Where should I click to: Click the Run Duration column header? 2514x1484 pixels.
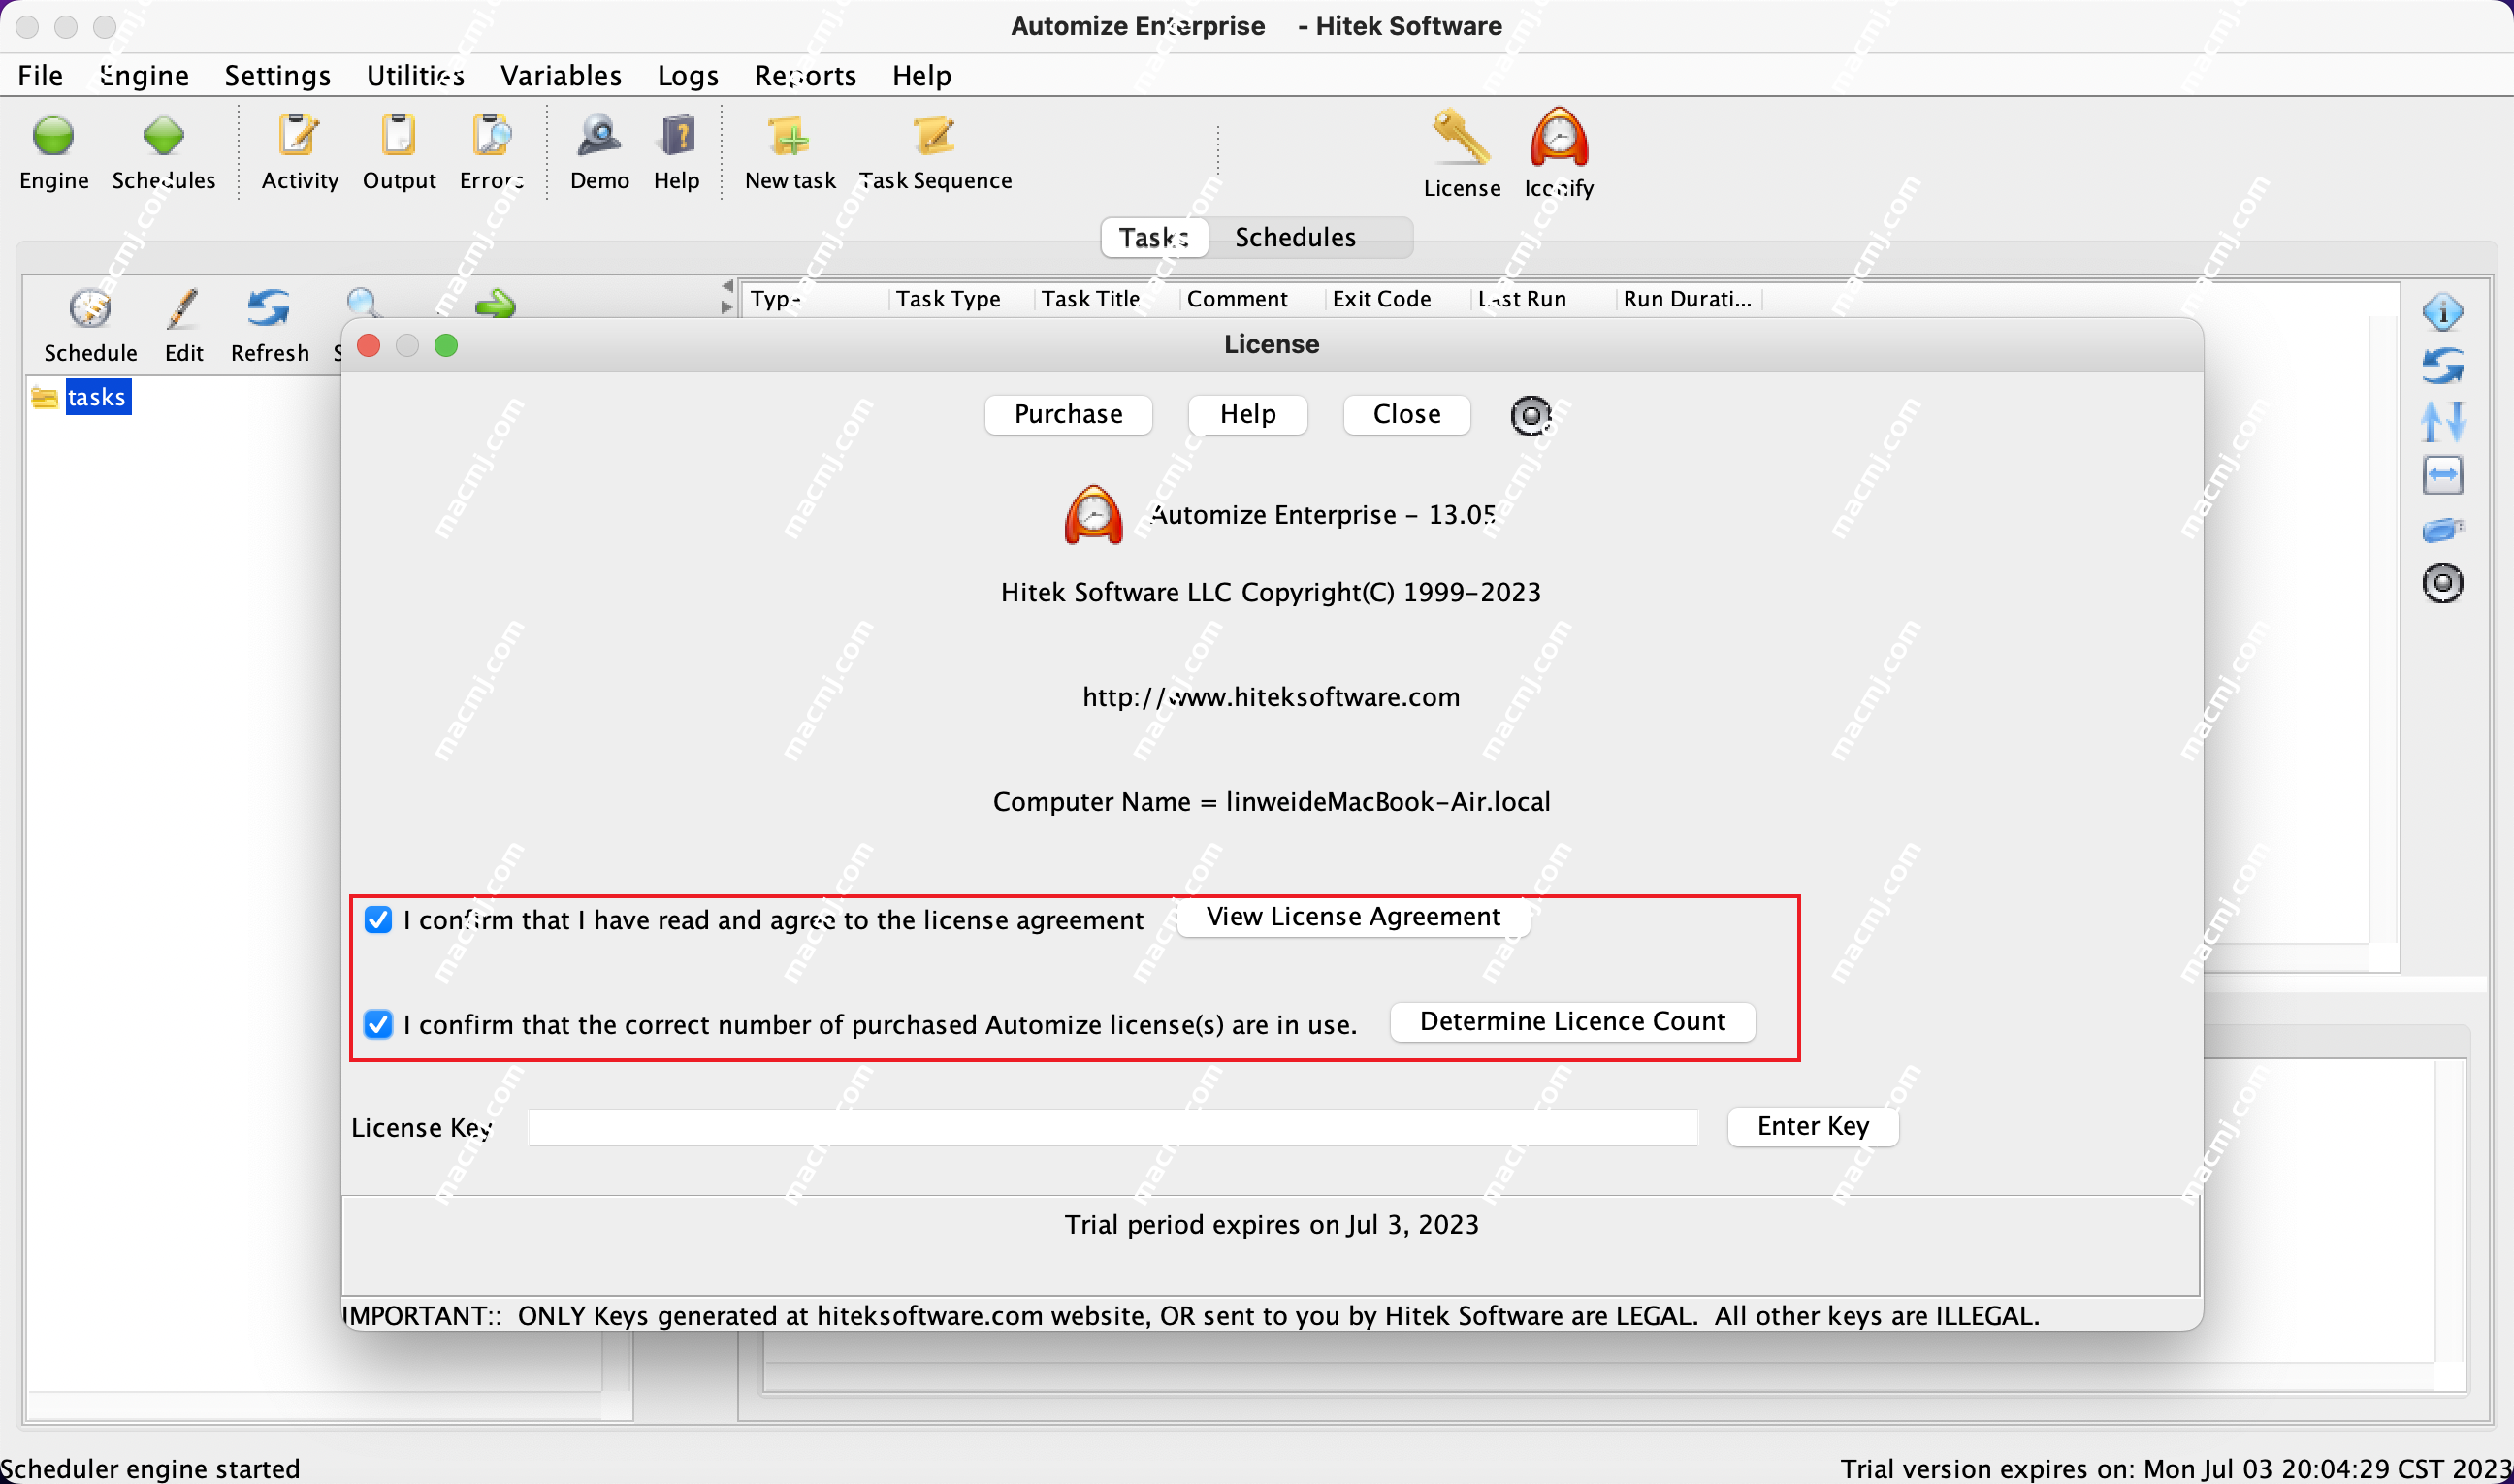1687,298
